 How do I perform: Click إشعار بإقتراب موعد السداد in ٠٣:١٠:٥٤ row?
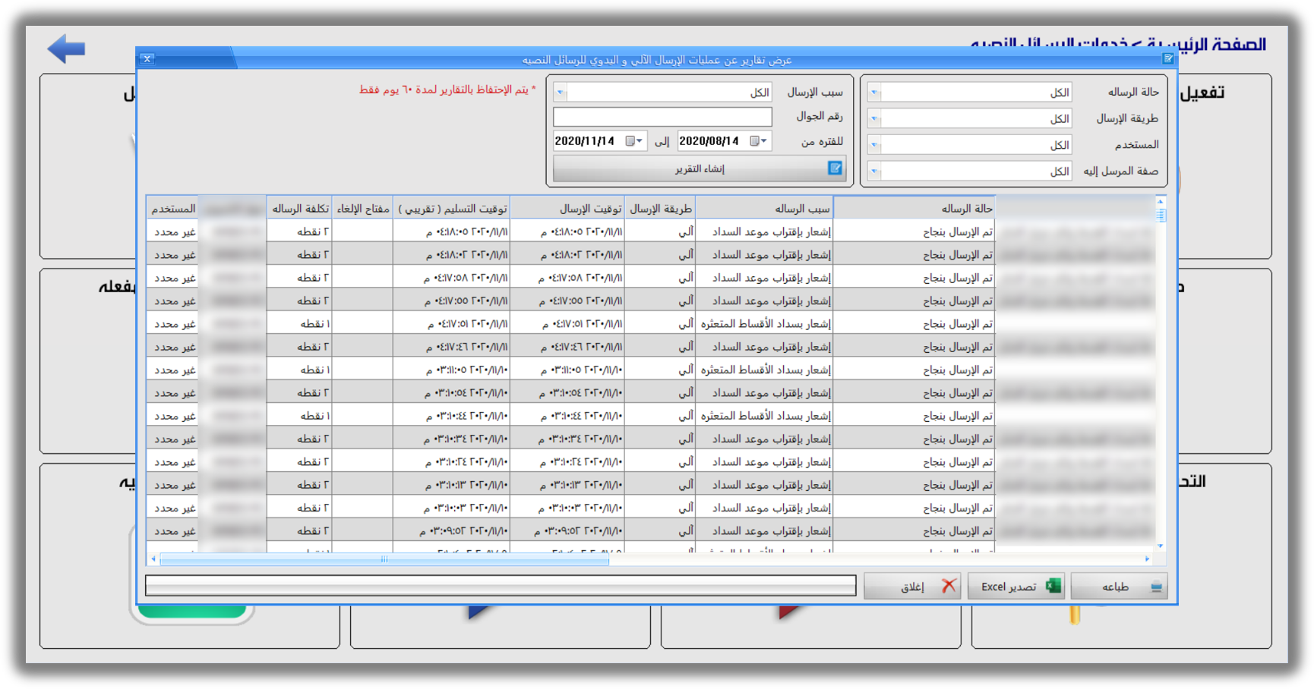[x=764, y=393]
